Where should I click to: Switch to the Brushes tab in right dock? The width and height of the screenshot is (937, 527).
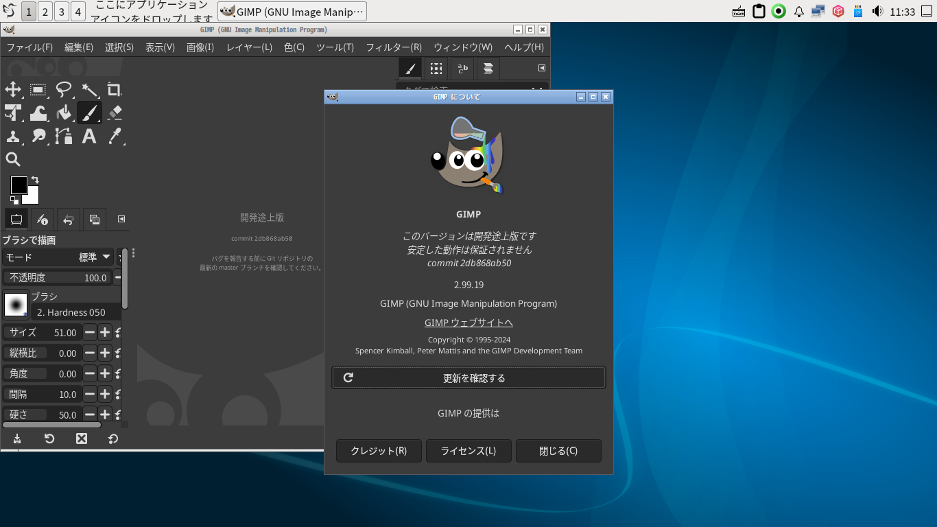[x=410, y=68]
